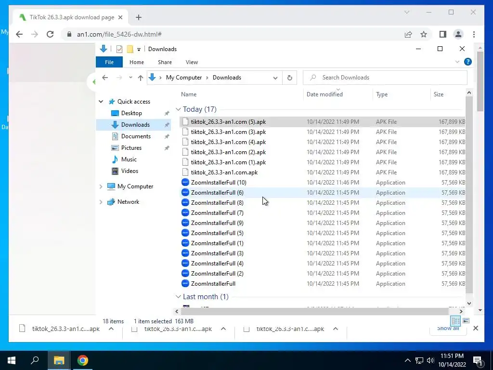The image size is (493, 370).
Task: Open Chrome three-dot menu
Action: click(x=474, y=34)
